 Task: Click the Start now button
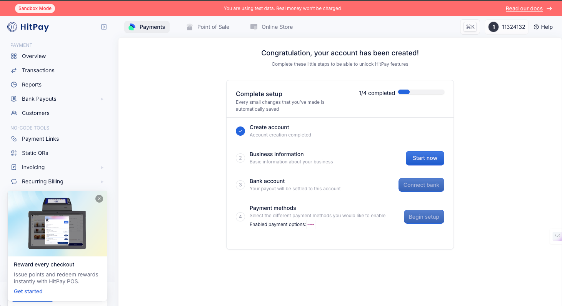425,158
